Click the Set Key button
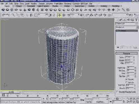The image size is (139, 104). coord(89,102)
